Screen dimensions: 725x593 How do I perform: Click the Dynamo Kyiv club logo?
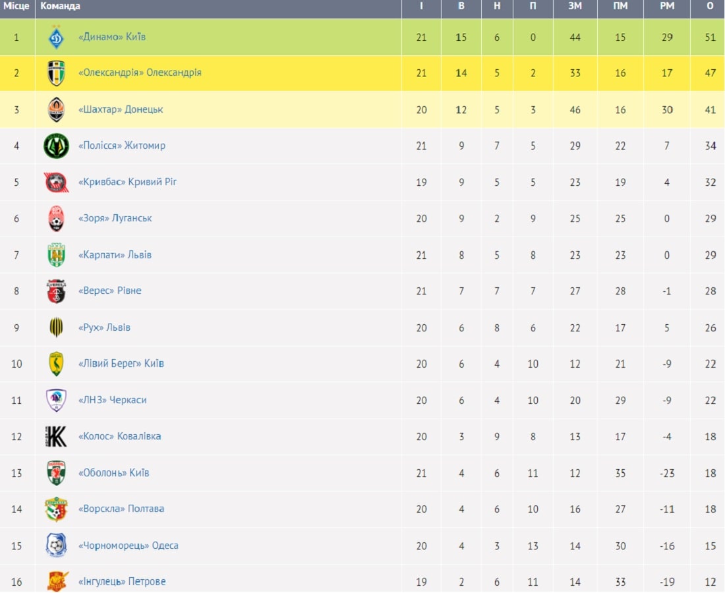[56, 37]
